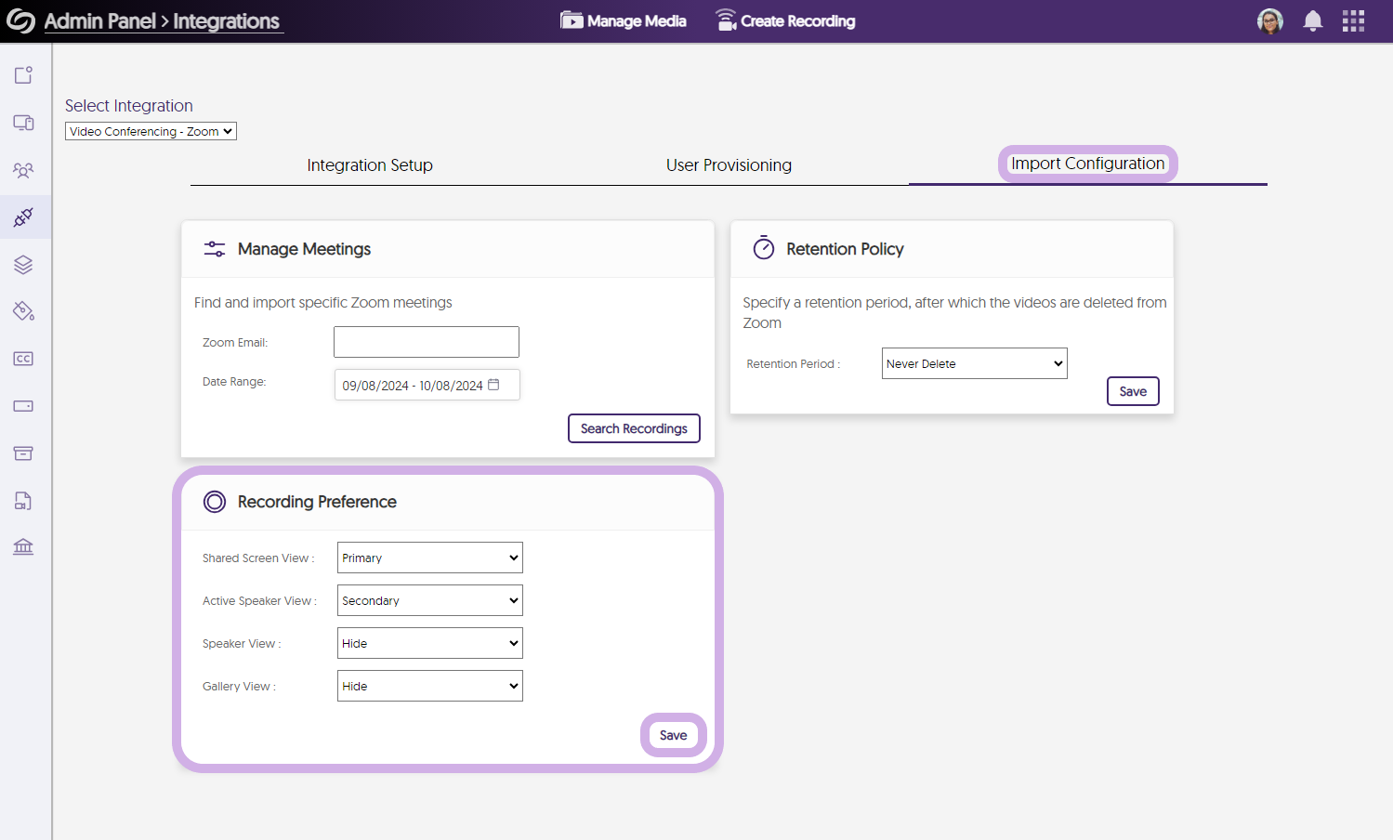Open the Manage Media icon link

pos(572,20)
